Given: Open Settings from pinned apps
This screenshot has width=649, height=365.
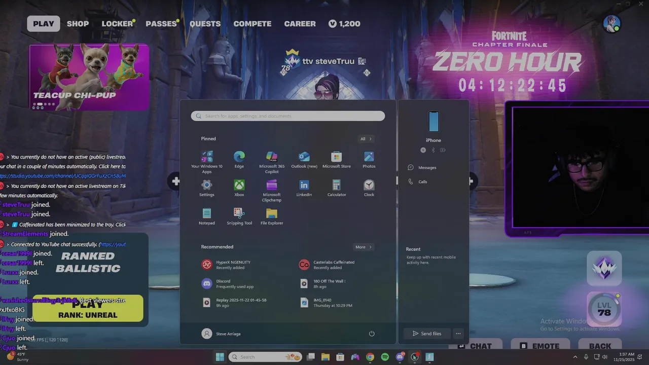Looking at the screenshot, I should 207,189.
